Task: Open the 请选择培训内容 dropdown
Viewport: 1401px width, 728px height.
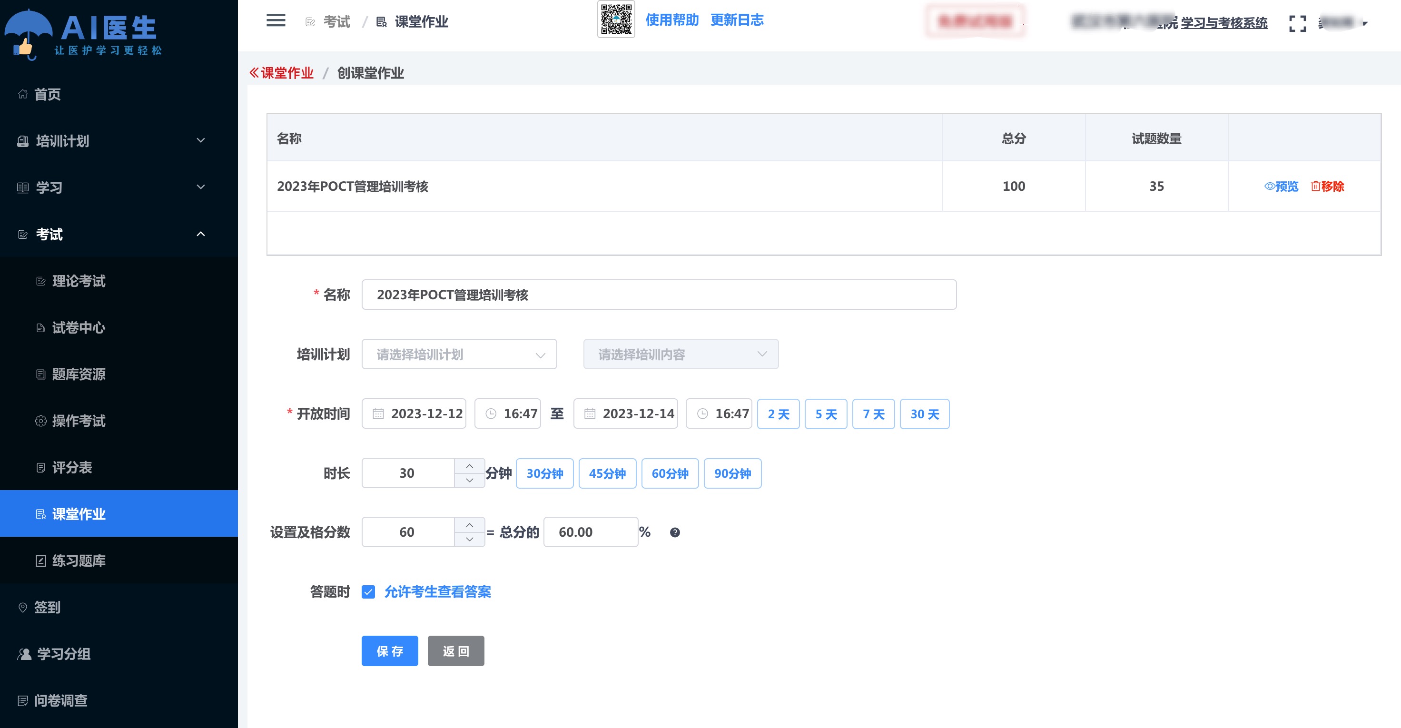Action: click(x=681, y=354)
